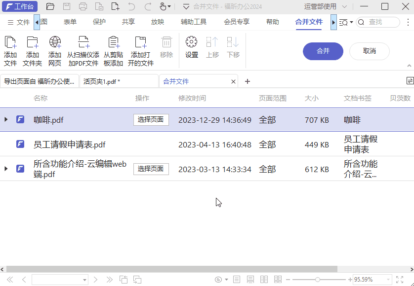Expand the 所含功能介绍-云编辑web端.pdf entry

[5, 169]
